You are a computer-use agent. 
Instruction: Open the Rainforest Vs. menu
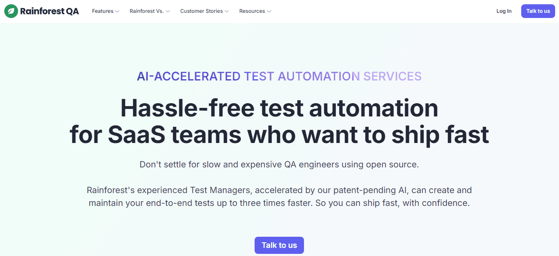146,11
